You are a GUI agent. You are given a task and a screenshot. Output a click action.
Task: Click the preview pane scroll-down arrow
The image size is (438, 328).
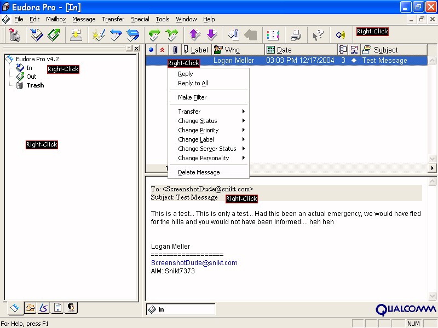(432, 296)
